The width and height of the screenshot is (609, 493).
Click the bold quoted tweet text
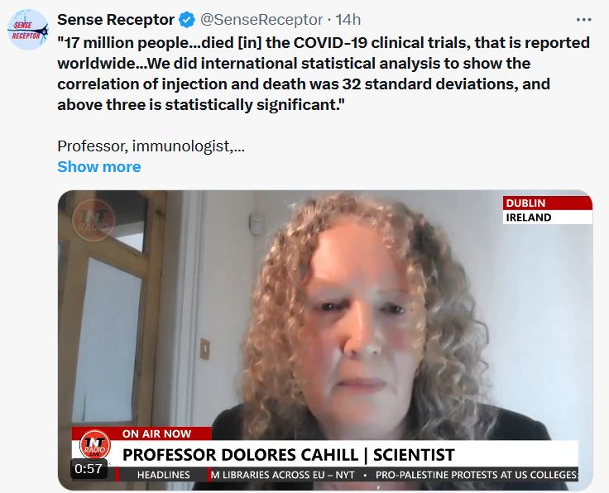click(x=324, y=74)
